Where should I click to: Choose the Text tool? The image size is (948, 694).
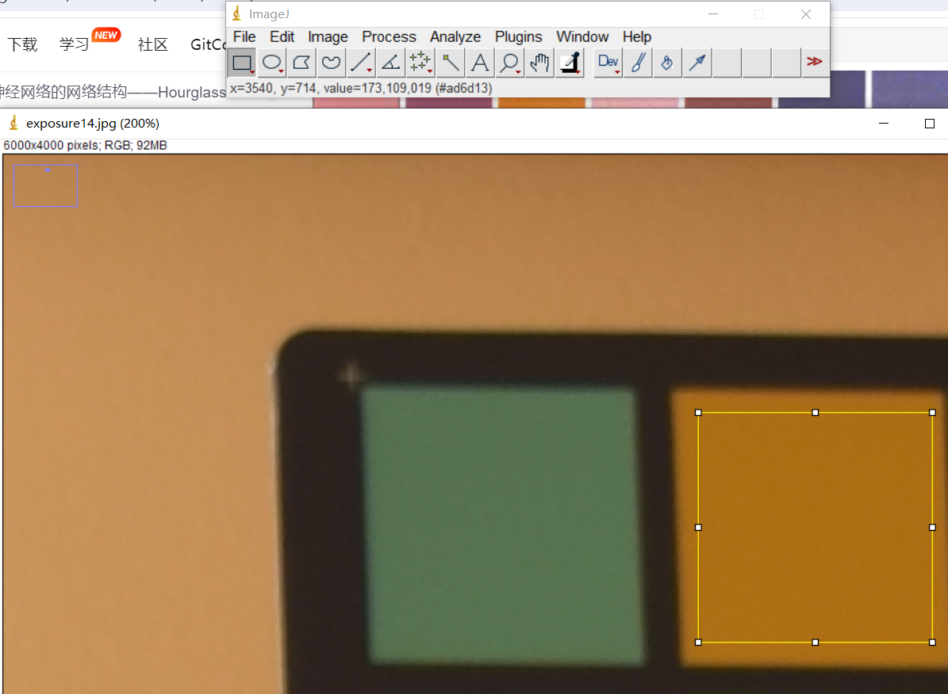point(479,63)
